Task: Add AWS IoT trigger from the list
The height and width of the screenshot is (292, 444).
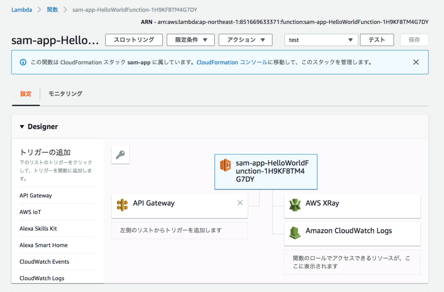Action: click(x=30, y=212)
